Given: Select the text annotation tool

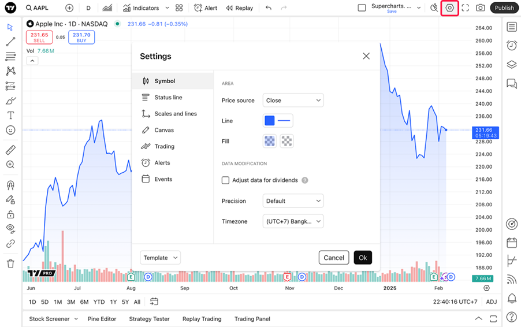Looking at the screenshot, I should click(10, 116).
